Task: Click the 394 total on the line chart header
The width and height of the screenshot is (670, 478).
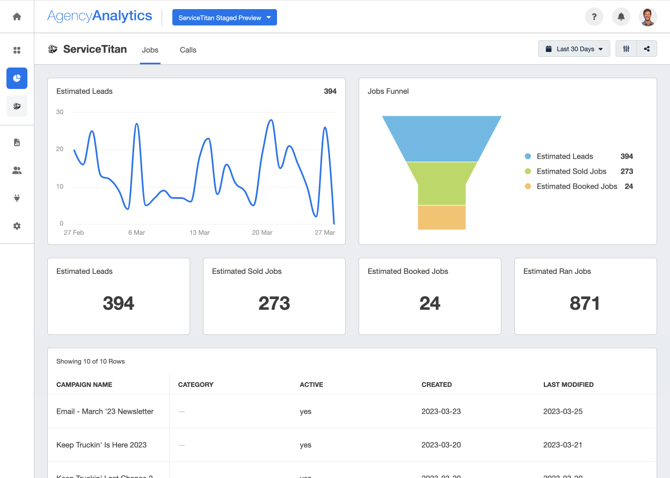Action: tap(330, 91)
